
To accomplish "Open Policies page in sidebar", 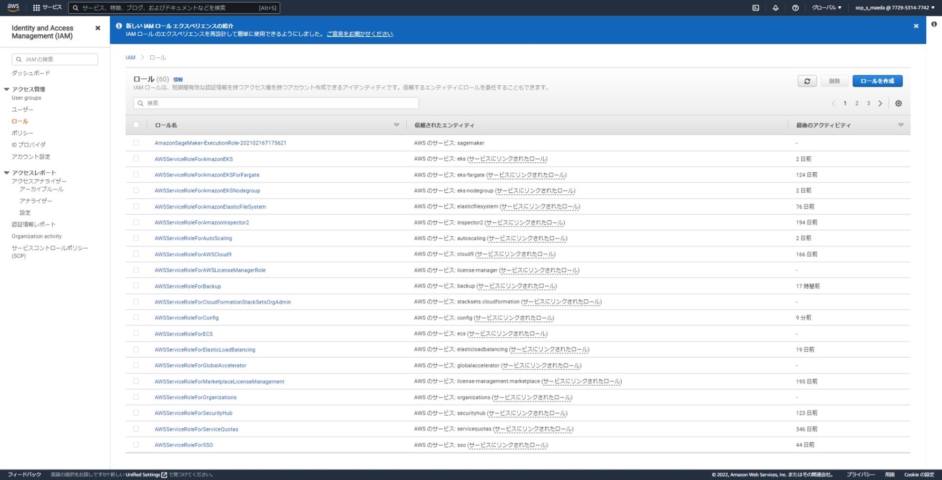I will [23, 133].
